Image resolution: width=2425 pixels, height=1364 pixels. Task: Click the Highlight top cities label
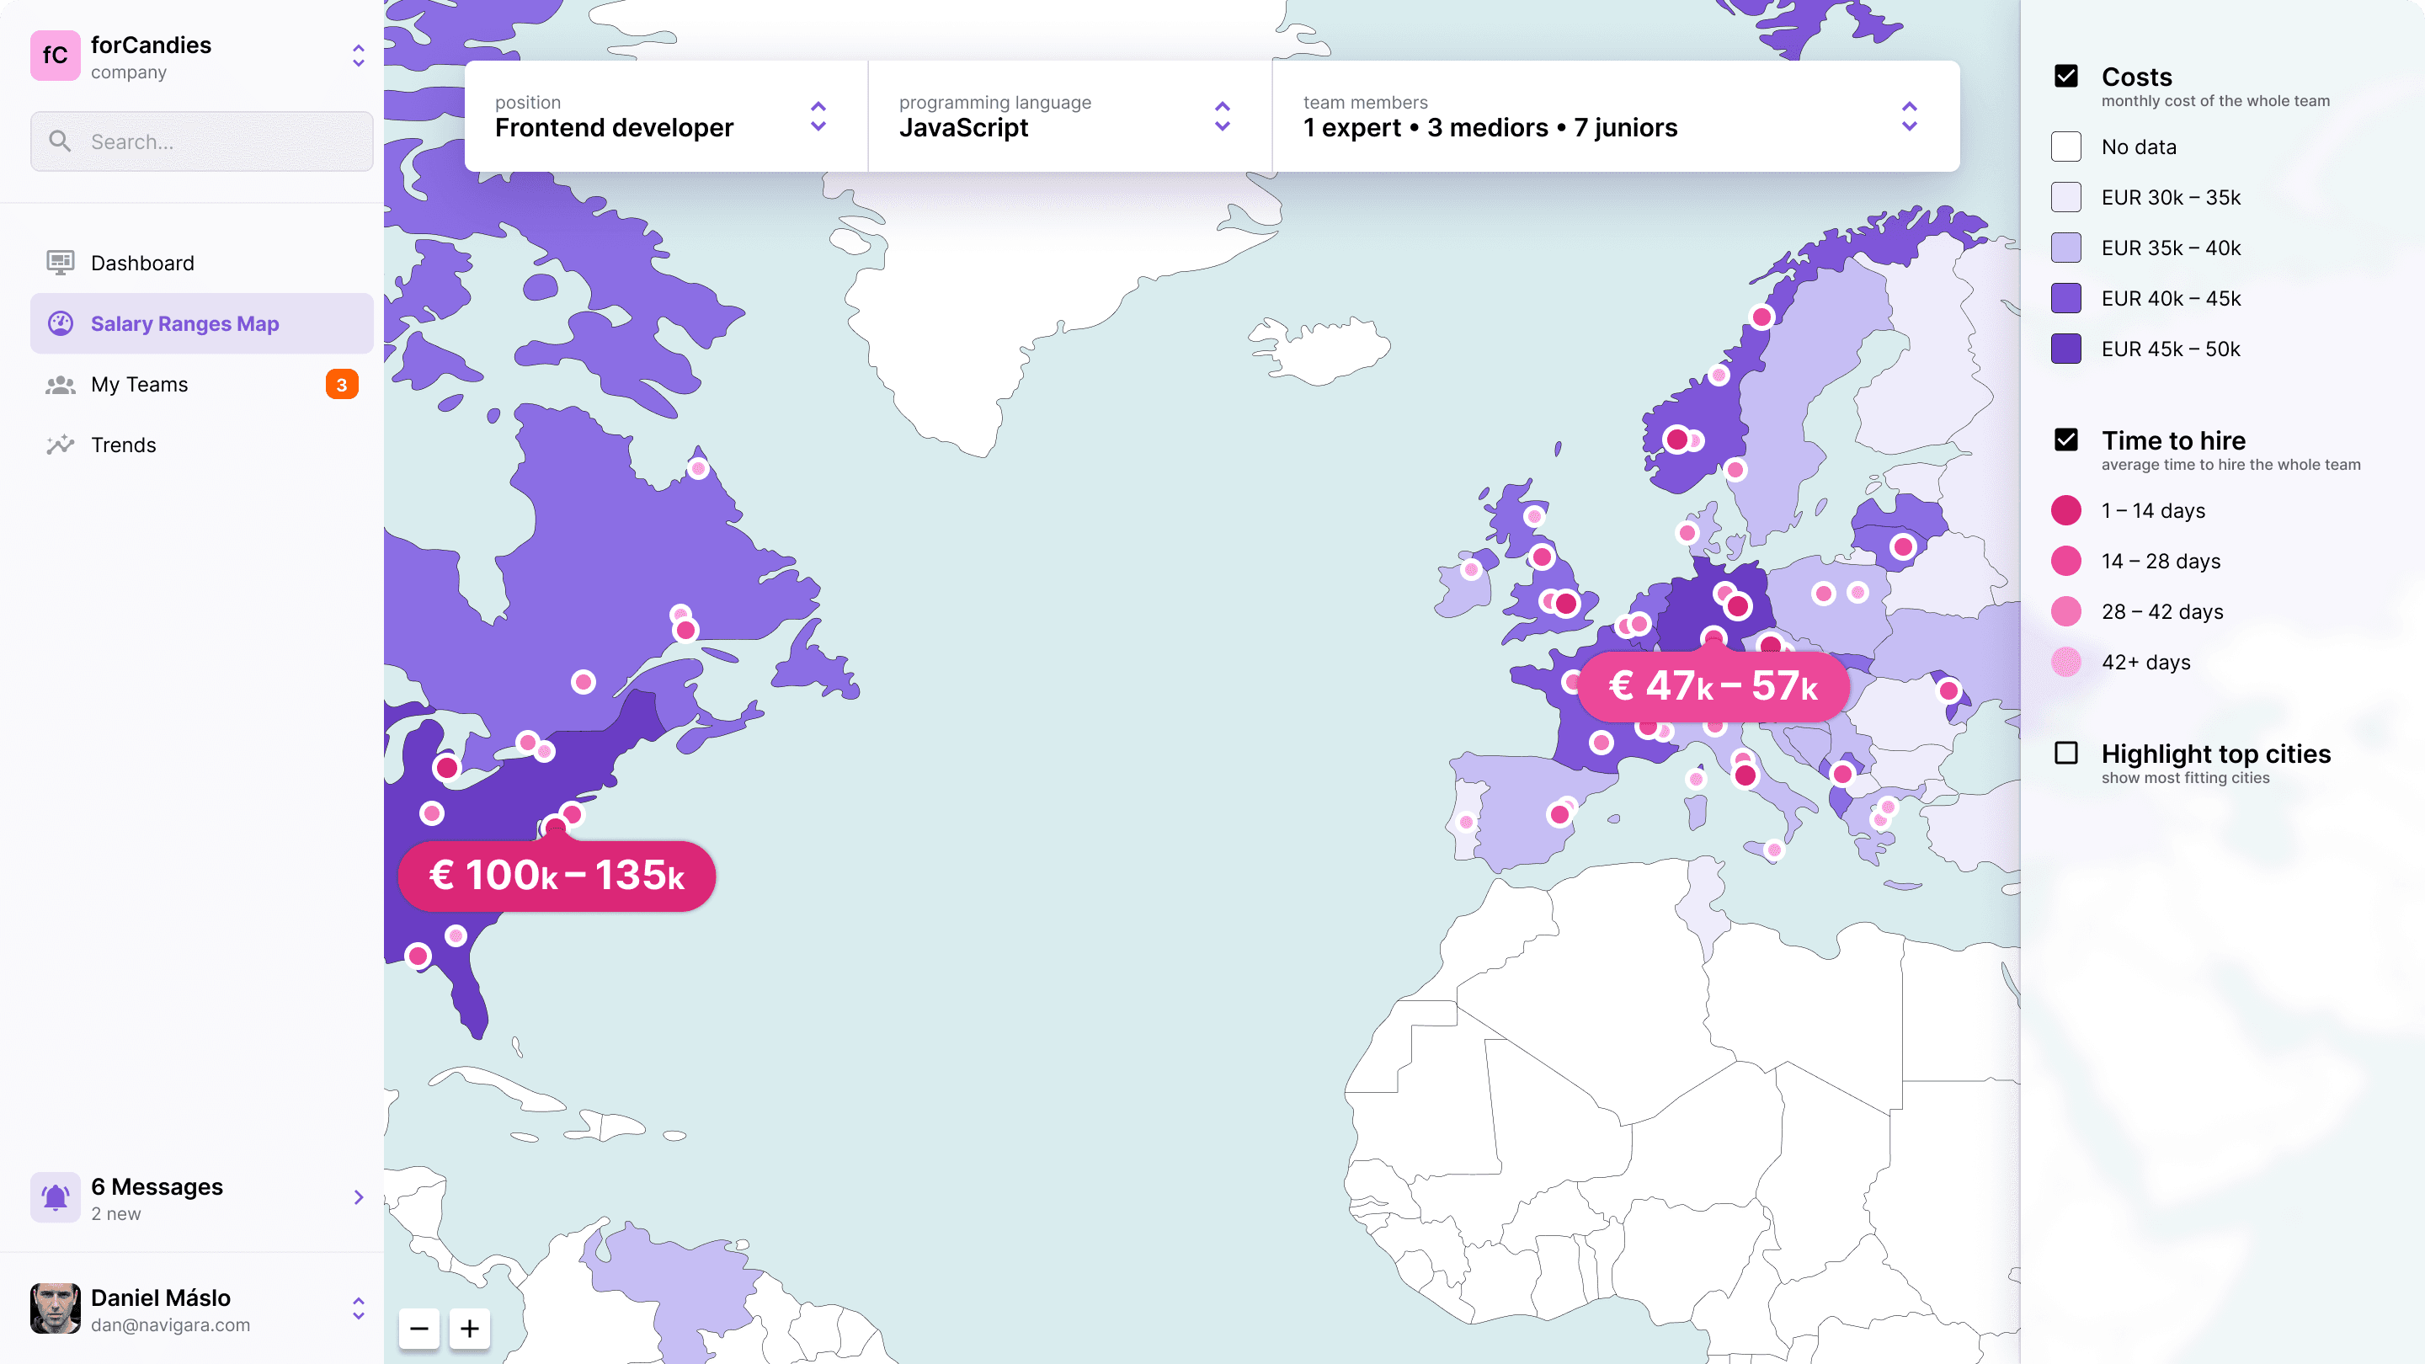[x=2216, y=753]
